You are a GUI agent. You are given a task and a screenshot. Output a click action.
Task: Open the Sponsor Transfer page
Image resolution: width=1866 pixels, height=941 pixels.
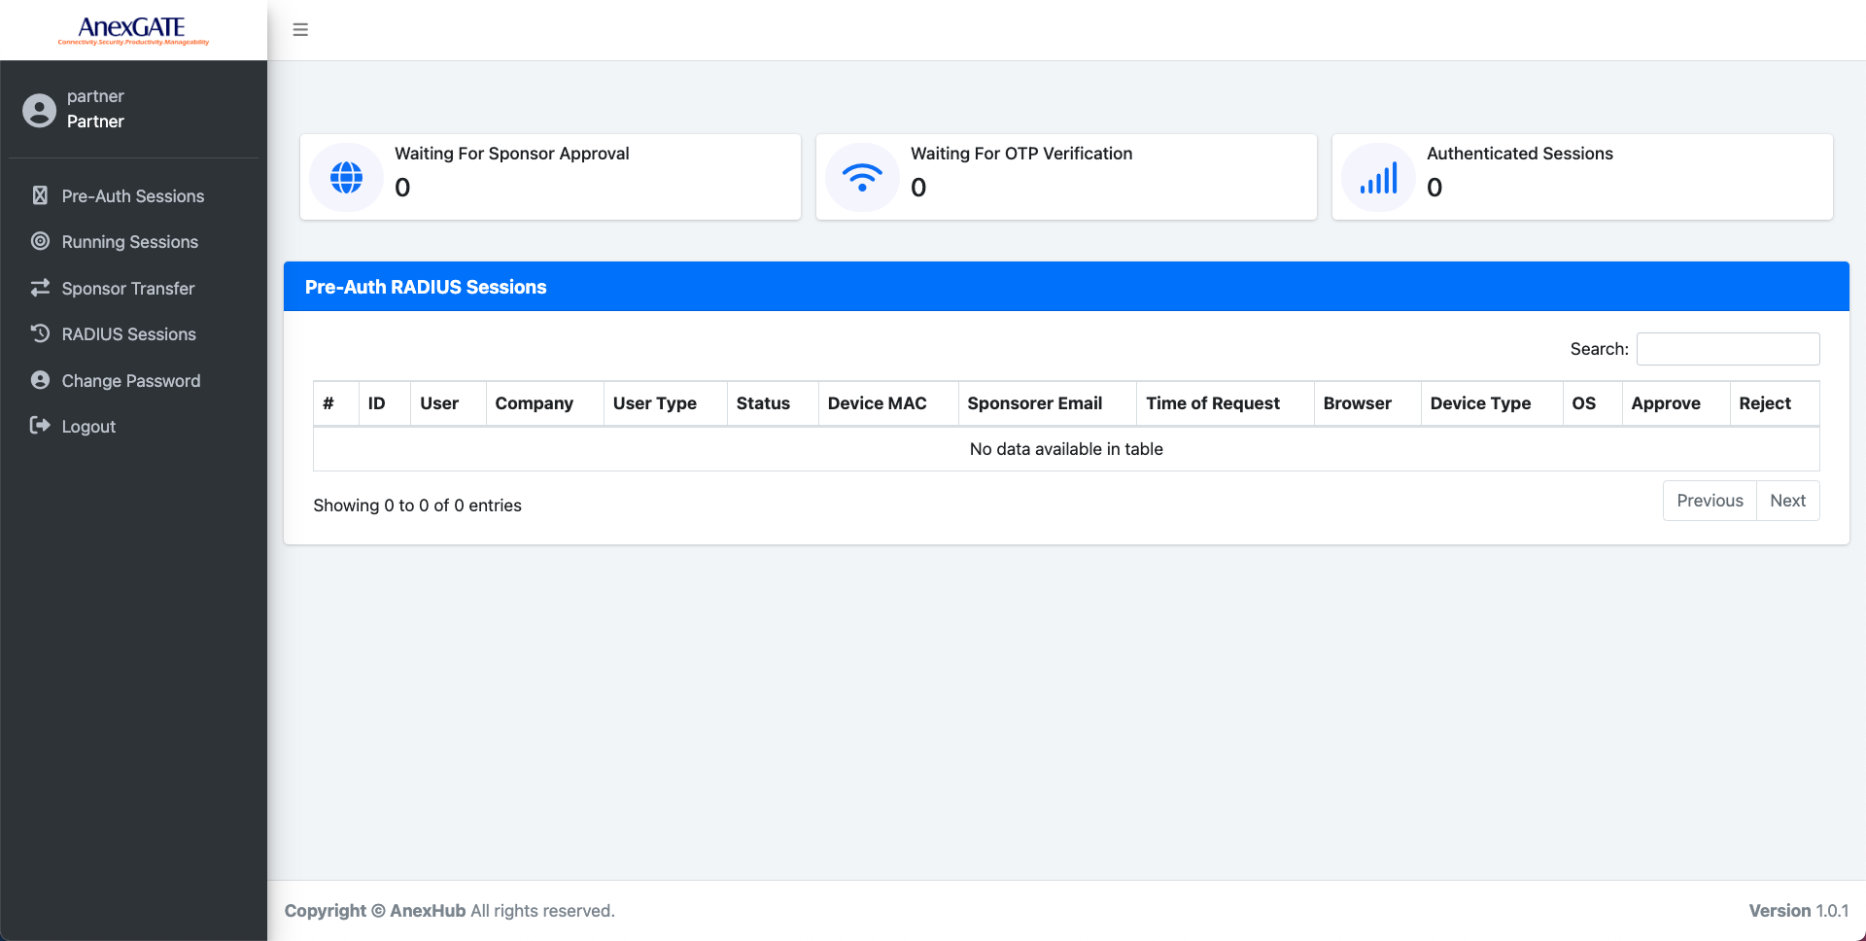(127, 289)
